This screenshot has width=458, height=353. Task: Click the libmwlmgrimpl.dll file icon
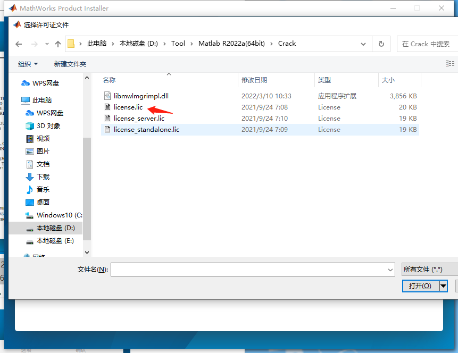click(107, 96)
